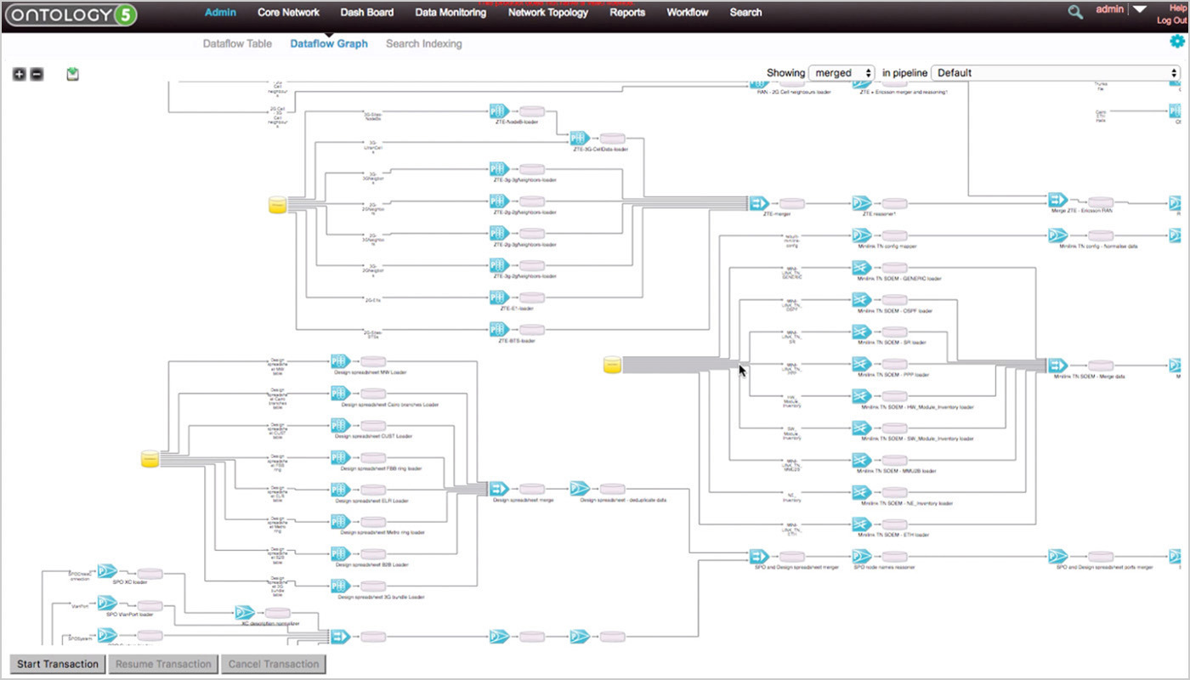Click the admin username link
Image resolution: width=1190 pixels, height=680 pixels.
(1110, 9)
